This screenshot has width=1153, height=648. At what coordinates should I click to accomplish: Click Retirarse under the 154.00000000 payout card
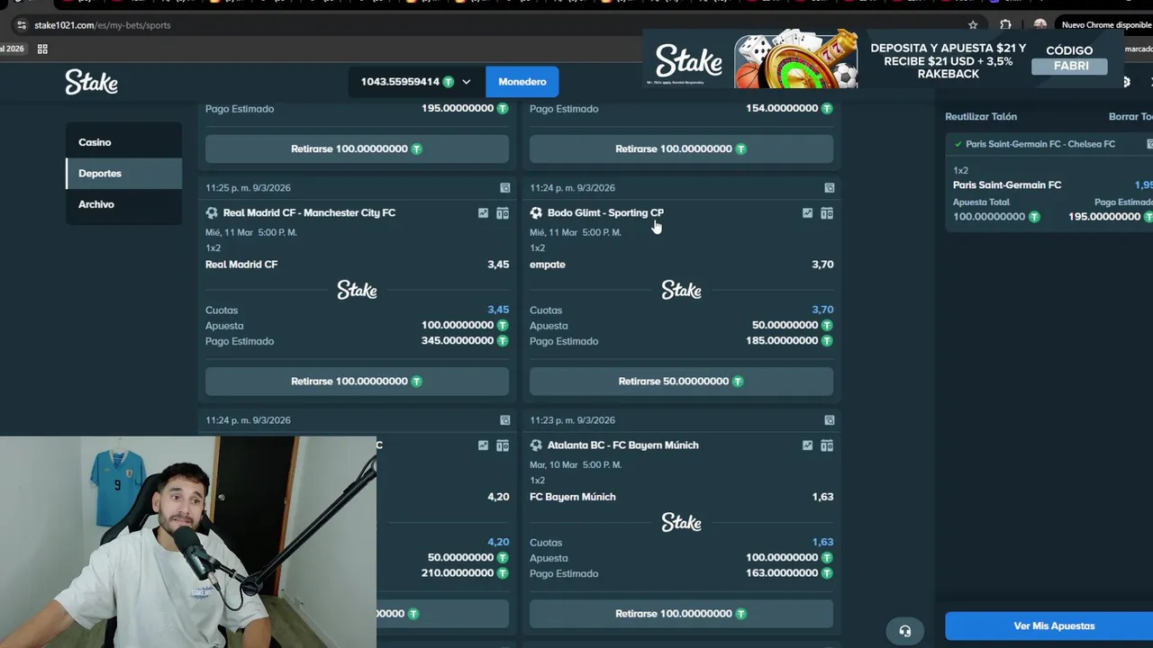click(681, 148)
